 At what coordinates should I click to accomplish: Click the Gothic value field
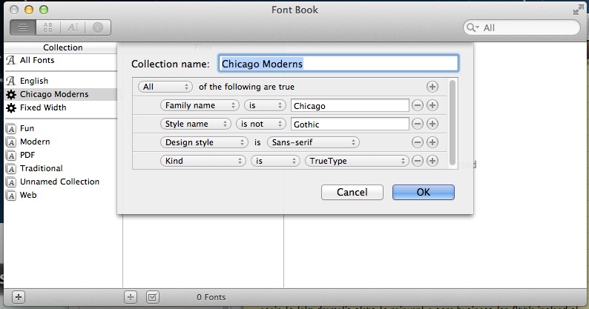click(x=349, y=124)
